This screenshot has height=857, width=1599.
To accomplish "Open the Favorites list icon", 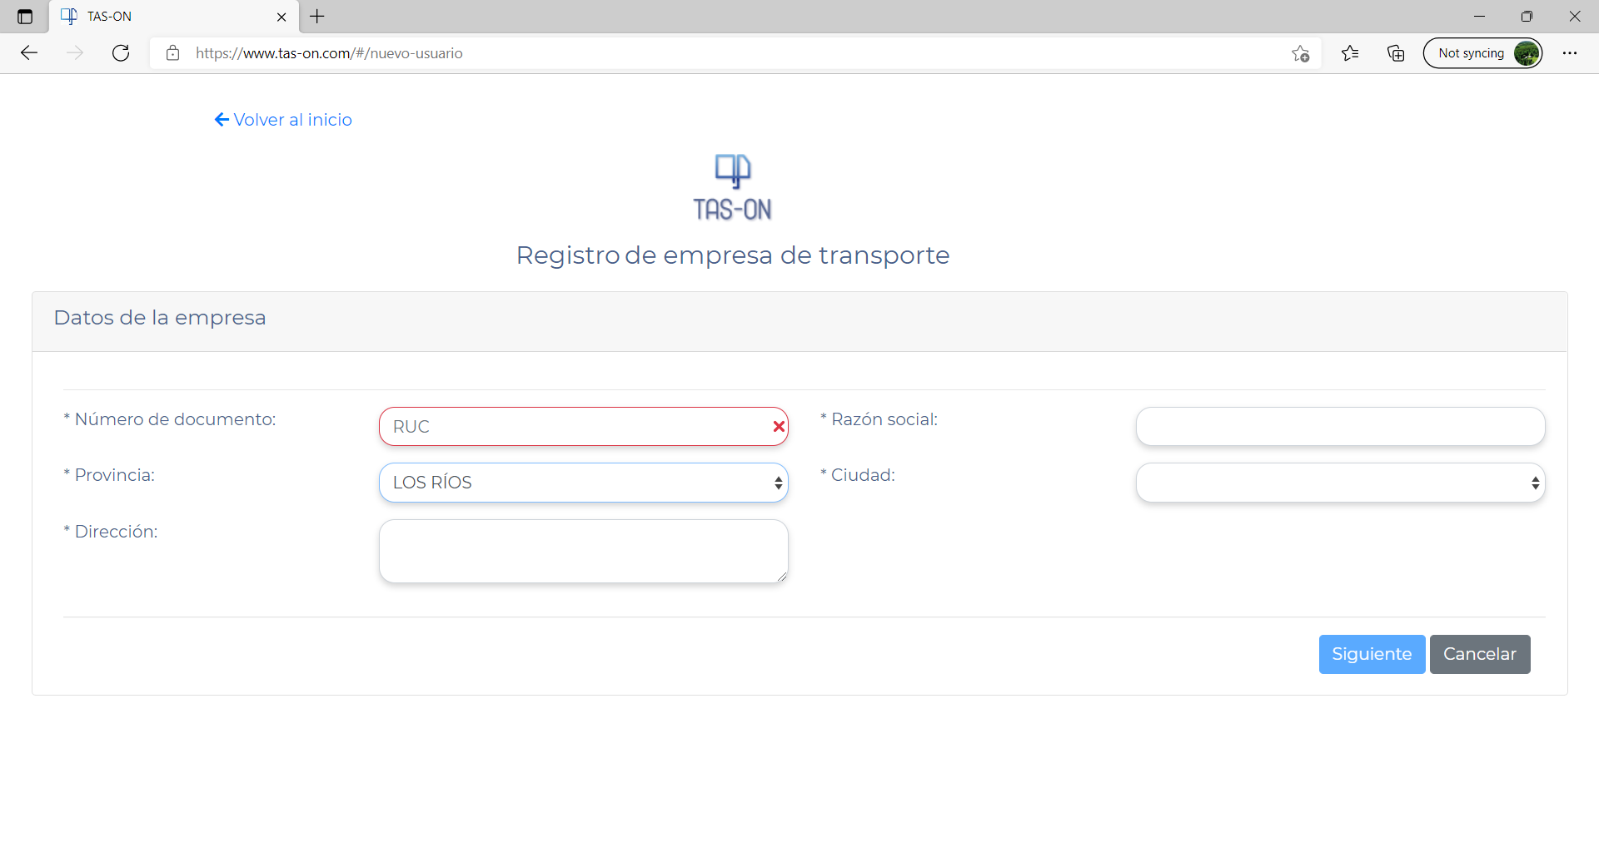I will point(1350,53).
